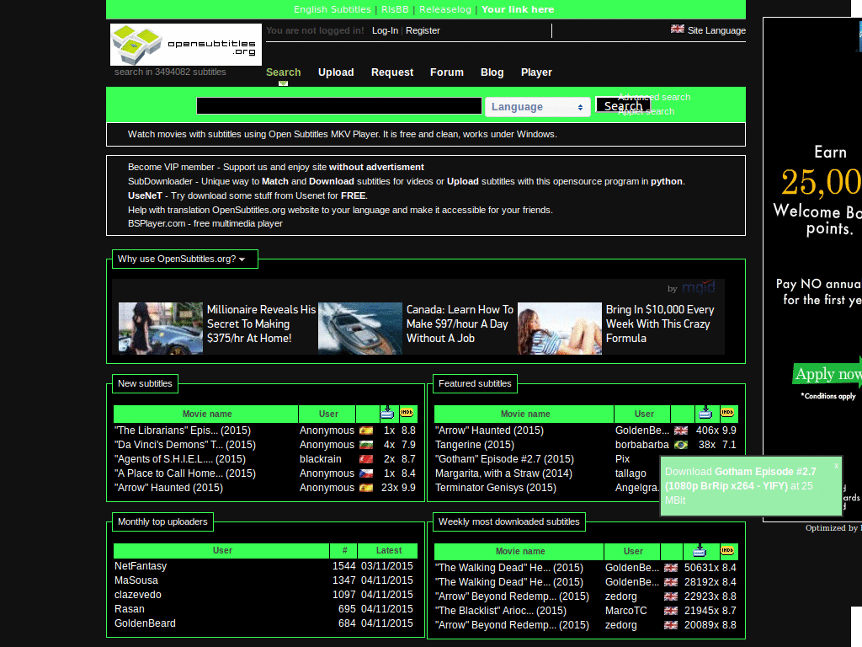The image size is (862, 647).
Task: Click the subtitle search input field
Action: point(339,105)
